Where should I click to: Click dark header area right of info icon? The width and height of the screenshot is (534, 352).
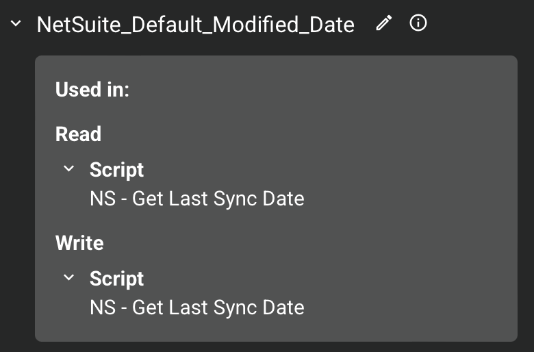click(x=479, y=25)
